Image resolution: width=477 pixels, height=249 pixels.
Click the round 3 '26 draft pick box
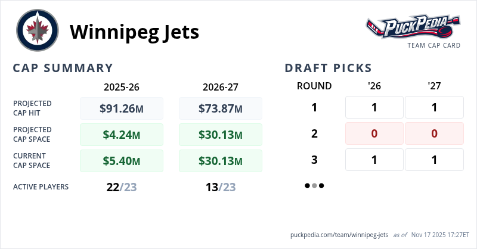(374, 160)
